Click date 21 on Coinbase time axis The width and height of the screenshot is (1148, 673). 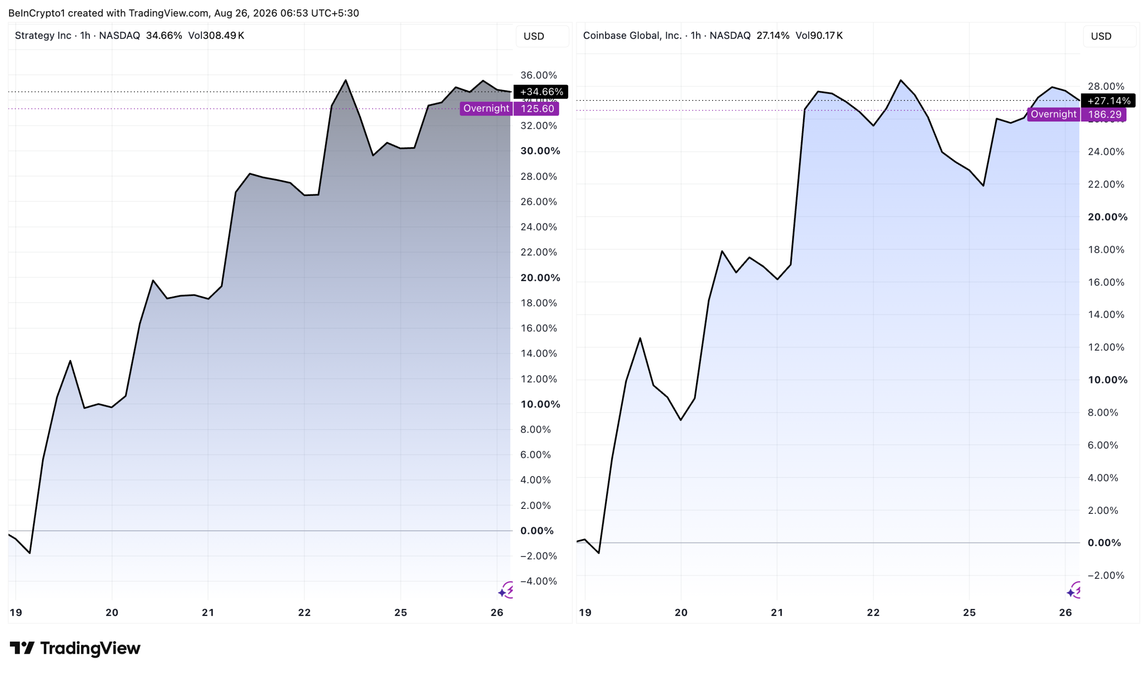coord(777,612)
